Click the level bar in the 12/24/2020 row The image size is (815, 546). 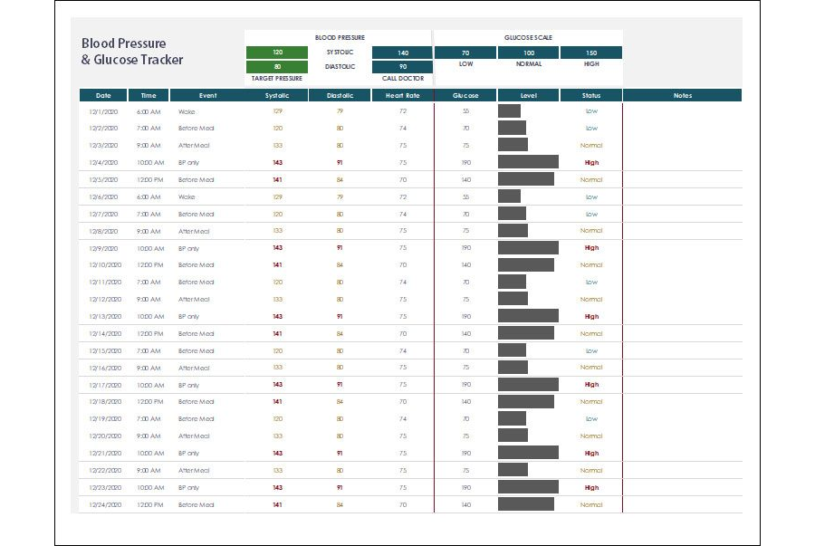(x=526, y=504)
